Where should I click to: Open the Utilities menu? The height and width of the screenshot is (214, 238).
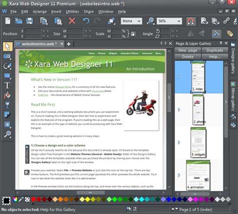pos(72,12)
